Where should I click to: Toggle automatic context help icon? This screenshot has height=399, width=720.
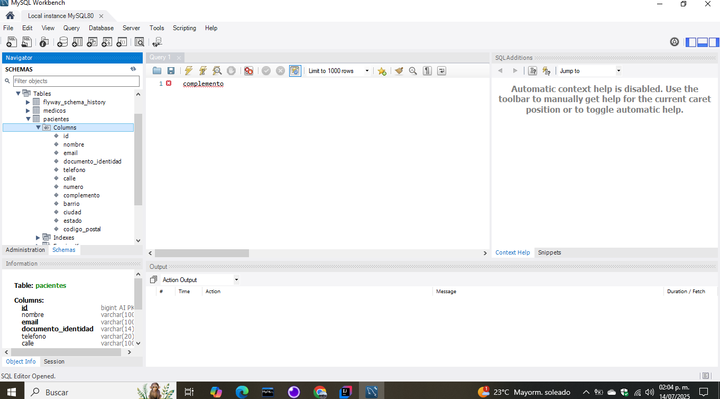tap(547, 71)
